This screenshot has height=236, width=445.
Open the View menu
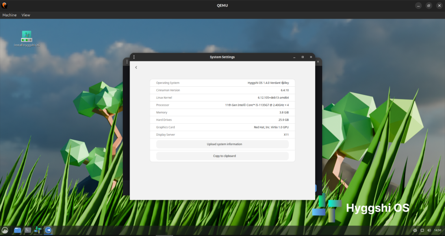click(26, 15)
